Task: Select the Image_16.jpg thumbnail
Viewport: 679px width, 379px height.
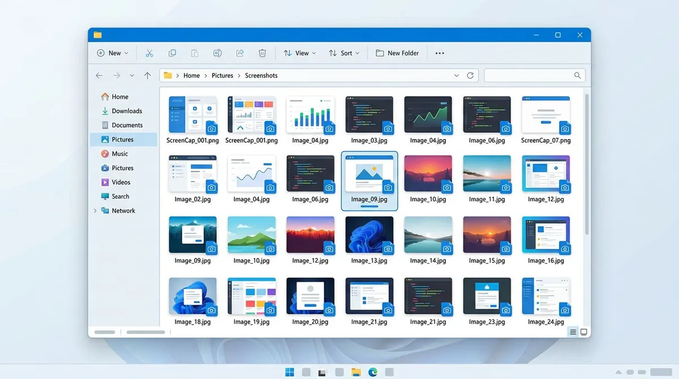Action: pyautogui.click(x=545, y=235)
